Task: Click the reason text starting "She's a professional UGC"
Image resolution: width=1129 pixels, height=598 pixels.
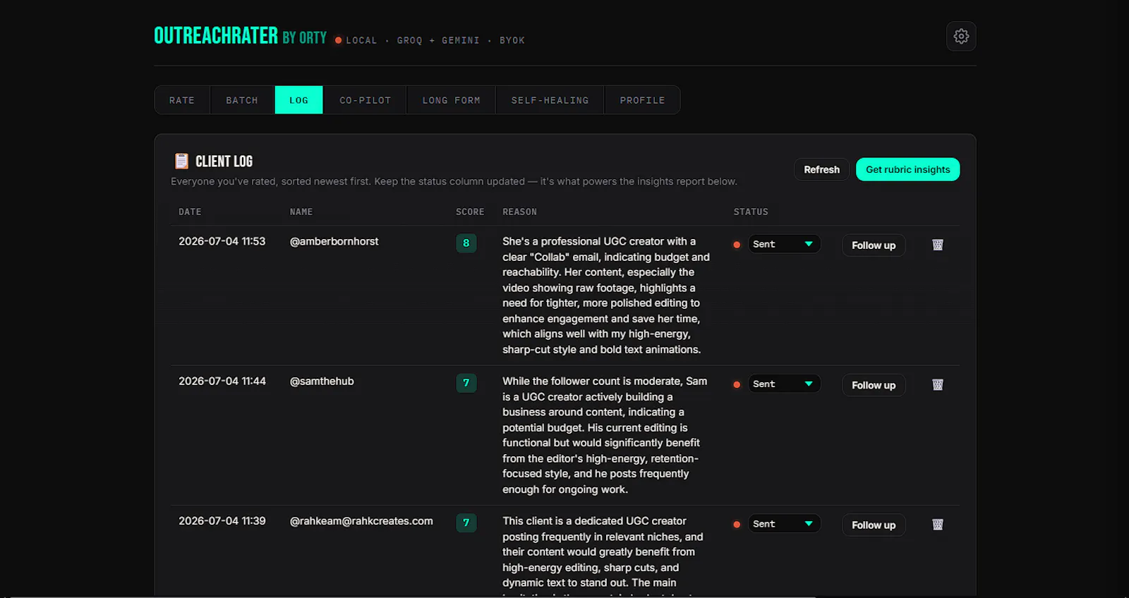Action: click(x=606, y=295)
